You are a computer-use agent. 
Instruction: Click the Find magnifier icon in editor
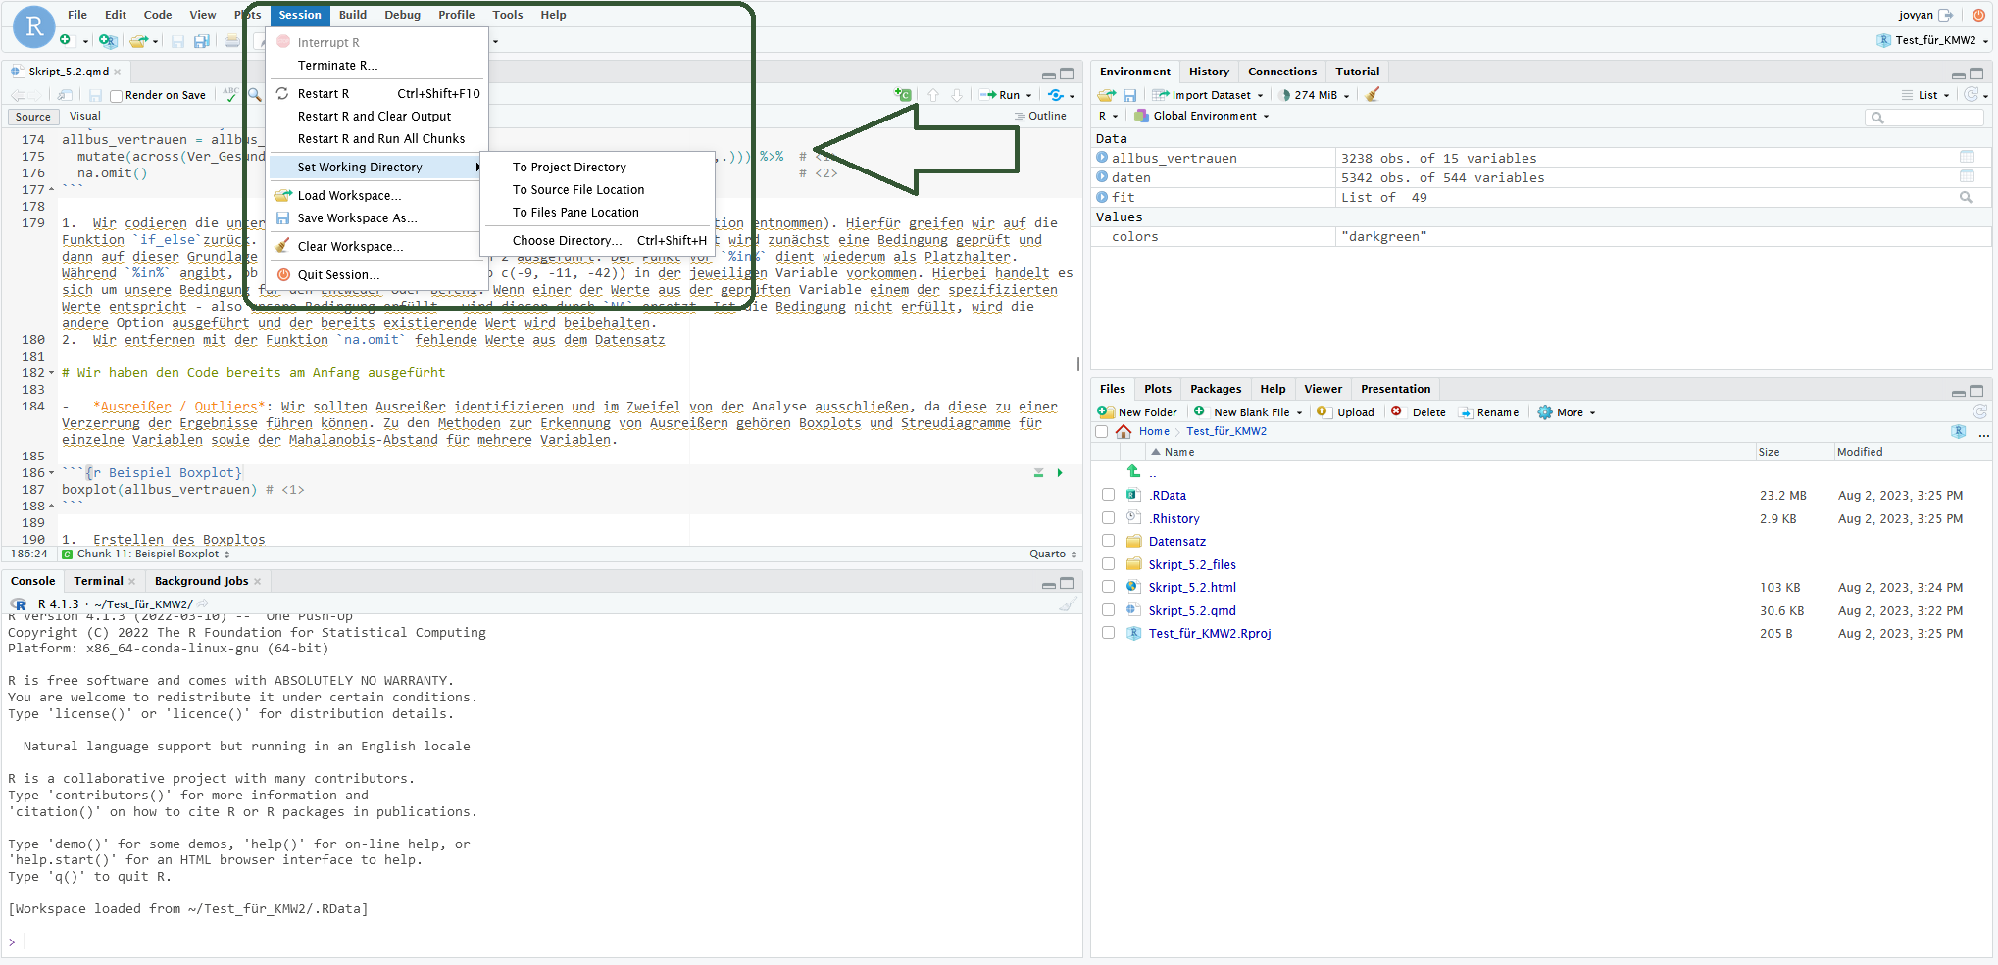pos(255,94)
